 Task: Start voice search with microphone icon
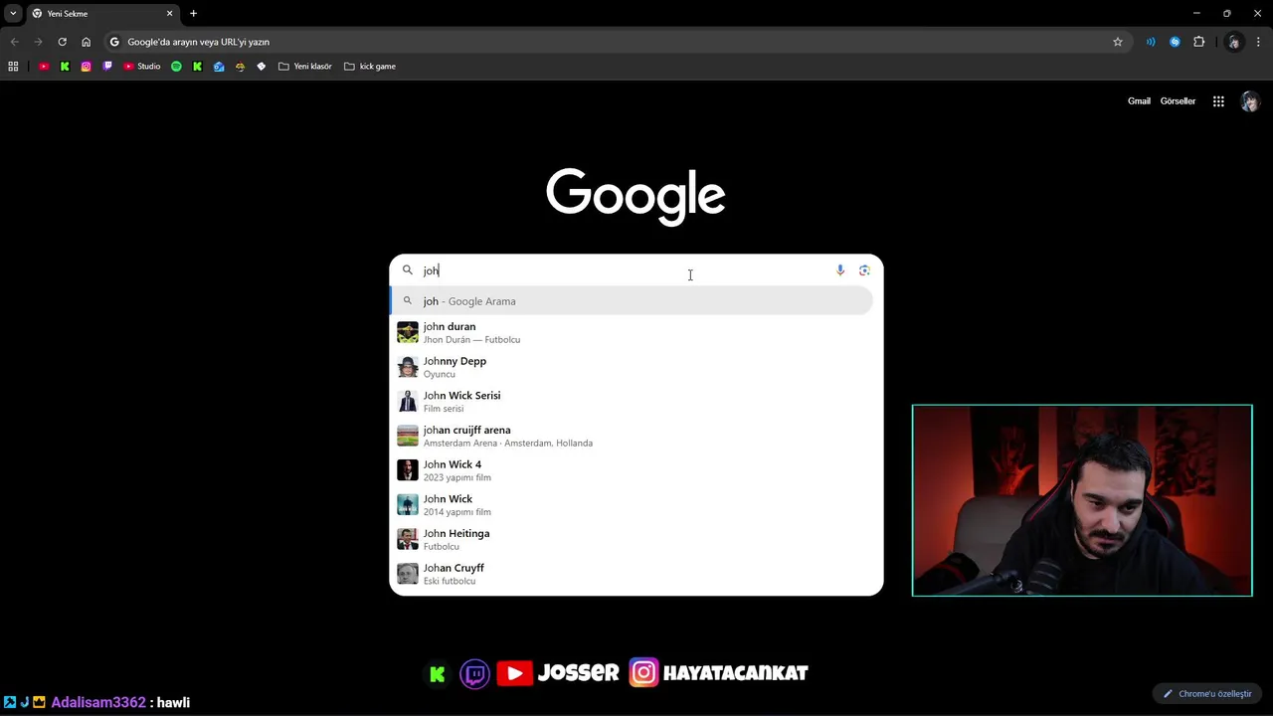[x=840, y=270]
